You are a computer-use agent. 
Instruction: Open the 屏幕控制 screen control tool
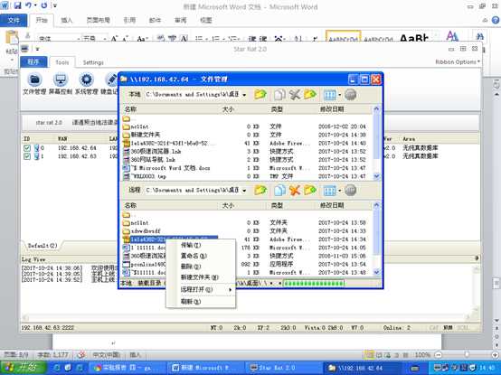tap(61, 84)
